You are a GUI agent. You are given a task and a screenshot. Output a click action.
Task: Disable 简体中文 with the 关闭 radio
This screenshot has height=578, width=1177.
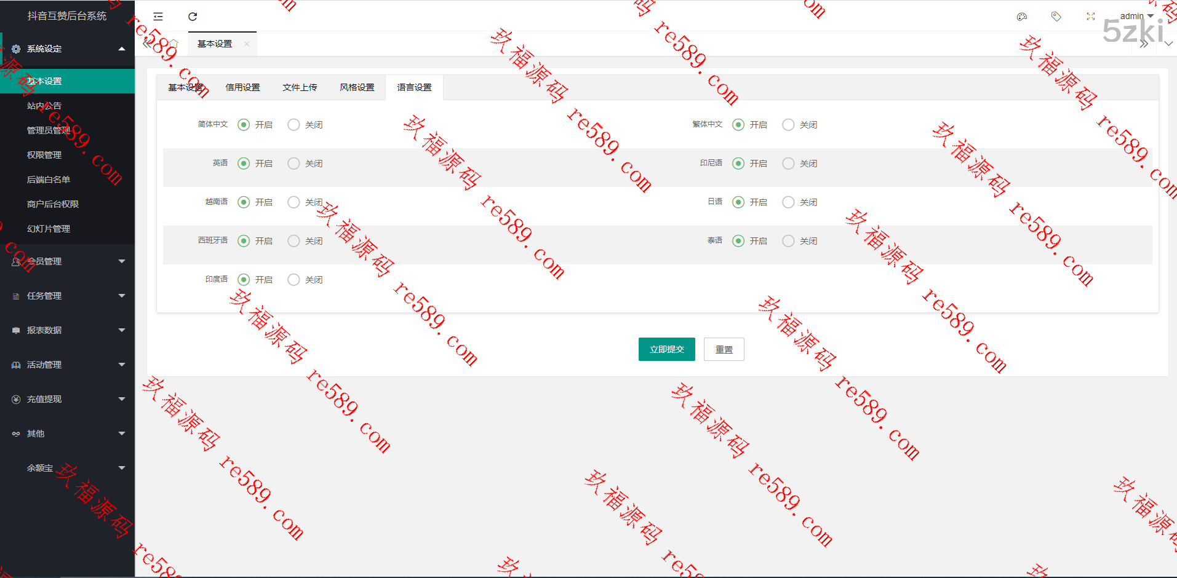293,125
